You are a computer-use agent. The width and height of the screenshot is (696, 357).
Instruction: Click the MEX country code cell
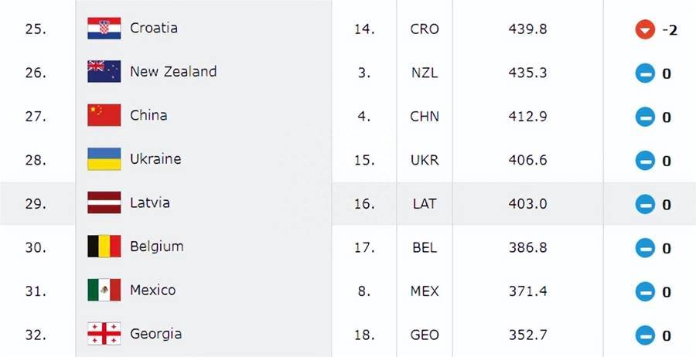pyautogui.click(x=425, y=291)
